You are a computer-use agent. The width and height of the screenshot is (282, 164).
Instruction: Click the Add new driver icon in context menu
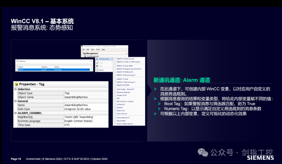pyautogui.click(x=97, y=59)
